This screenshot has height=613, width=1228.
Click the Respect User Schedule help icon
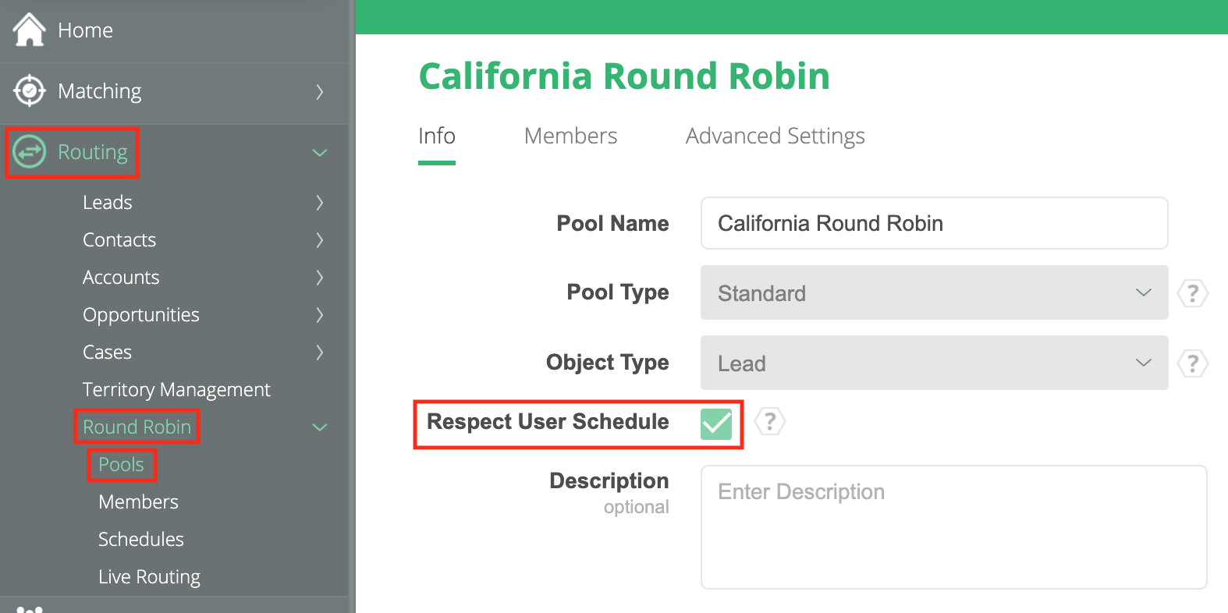coord(769,422)
